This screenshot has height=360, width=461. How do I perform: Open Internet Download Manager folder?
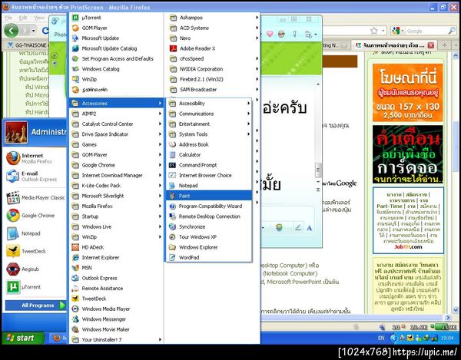[116, 175]
